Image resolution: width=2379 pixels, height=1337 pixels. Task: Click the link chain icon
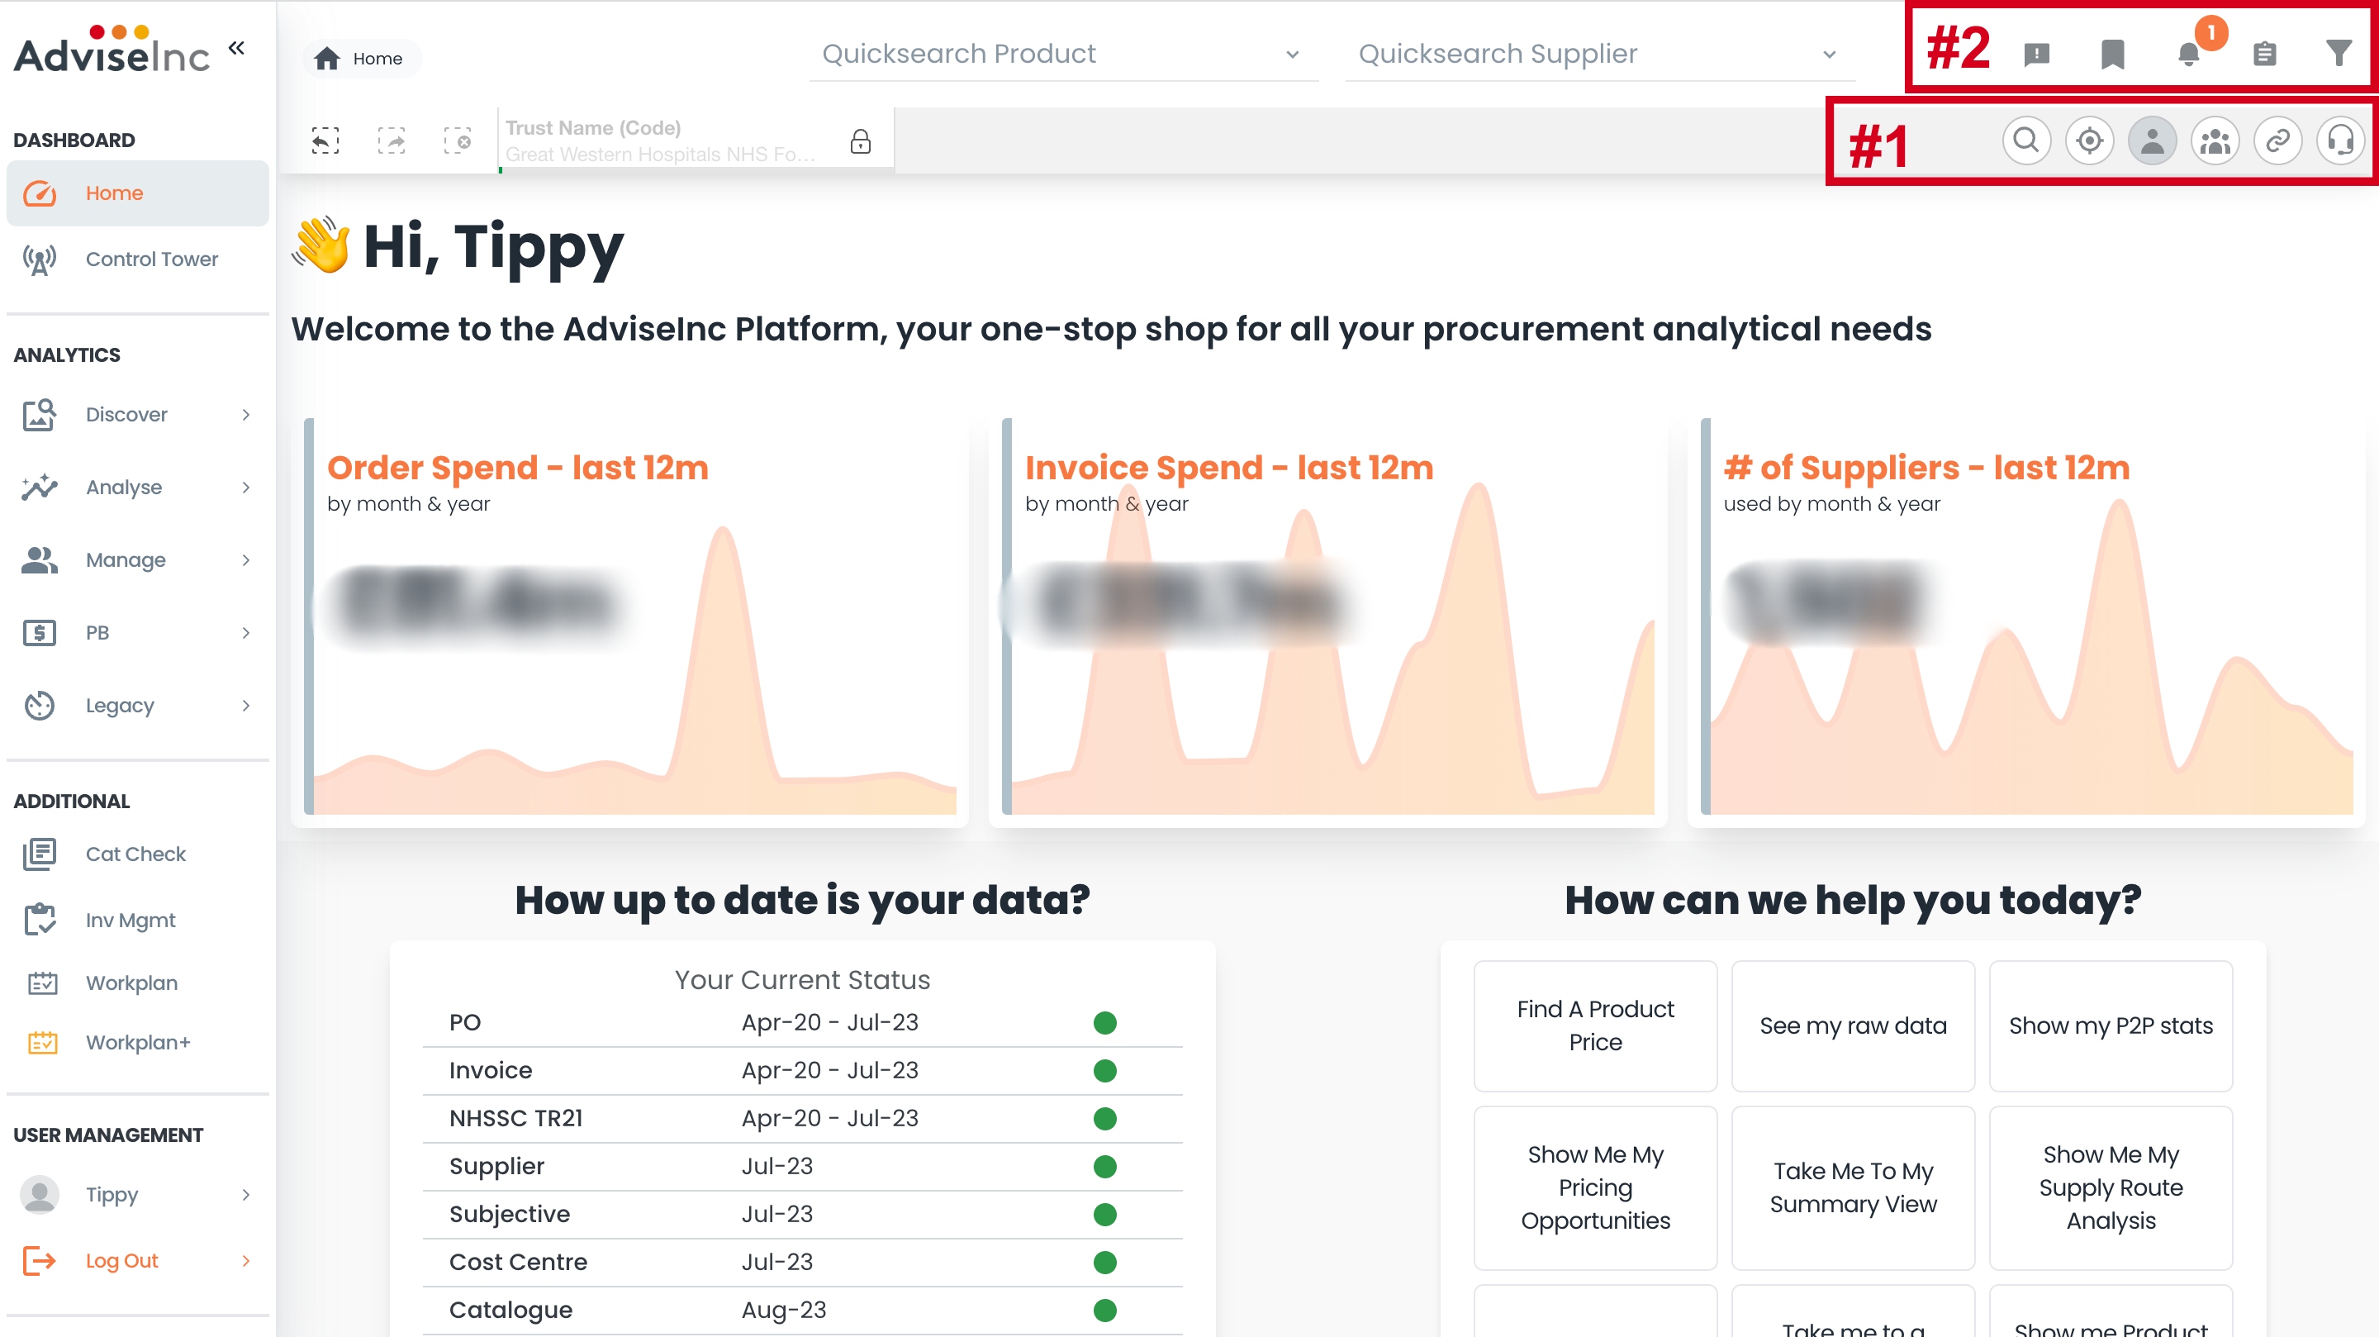(2277, 140)
